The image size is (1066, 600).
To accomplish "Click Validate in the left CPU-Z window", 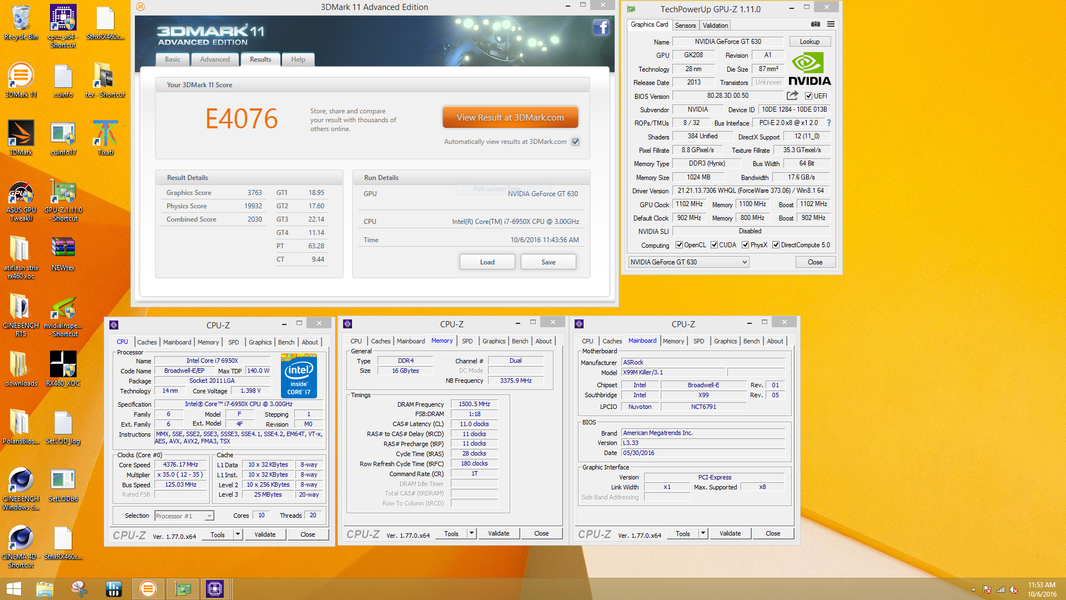I will 265,534.
